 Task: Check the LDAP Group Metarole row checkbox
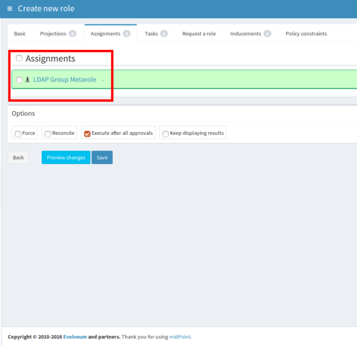coord(20,80)
